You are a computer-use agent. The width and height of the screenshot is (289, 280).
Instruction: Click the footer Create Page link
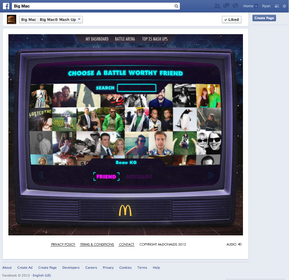click(47, 268)
